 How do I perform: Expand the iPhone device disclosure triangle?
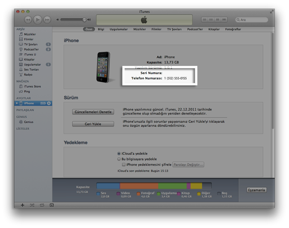tap(17, 103)
